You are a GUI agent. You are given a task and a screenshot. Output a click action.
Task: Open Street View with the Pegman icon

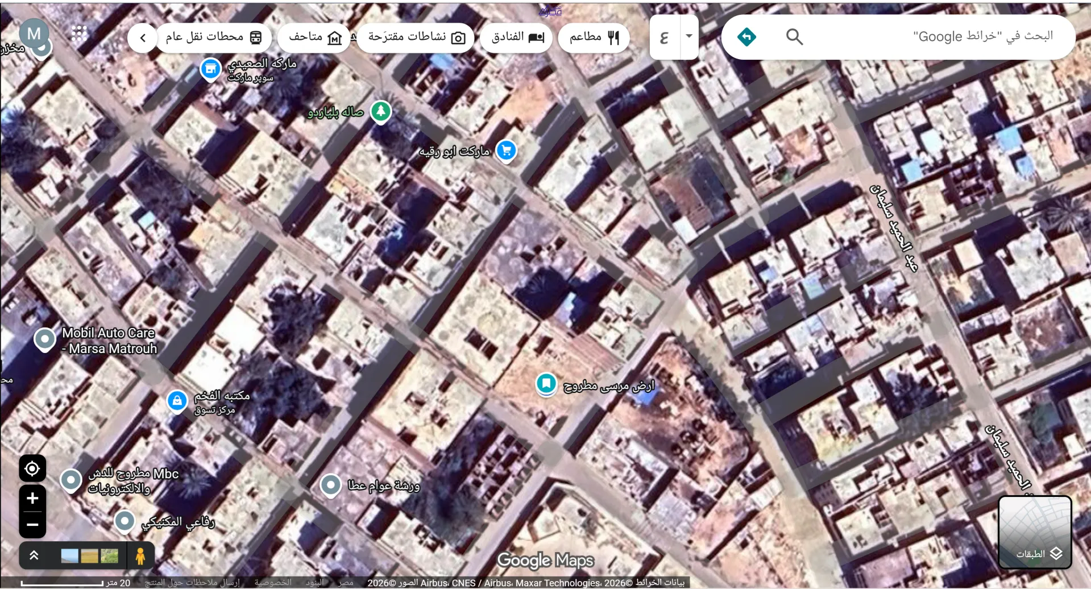[x=140, y=555]
